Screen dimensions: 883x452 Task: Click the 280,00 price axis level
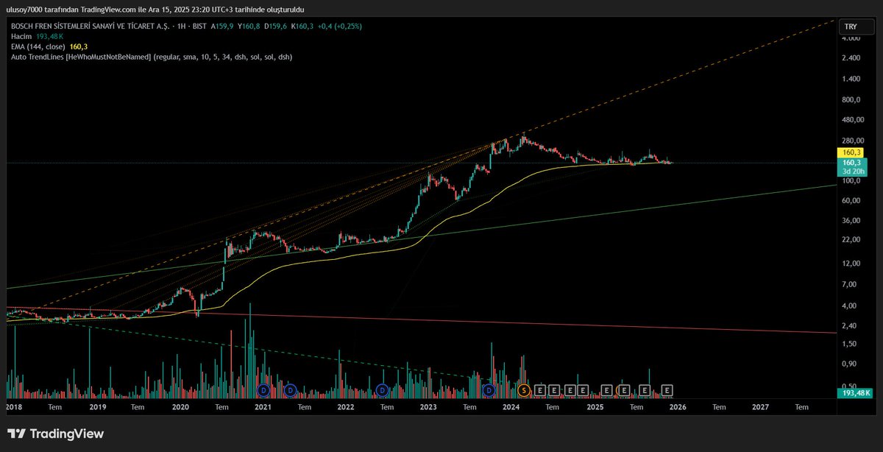pos(852,141)
